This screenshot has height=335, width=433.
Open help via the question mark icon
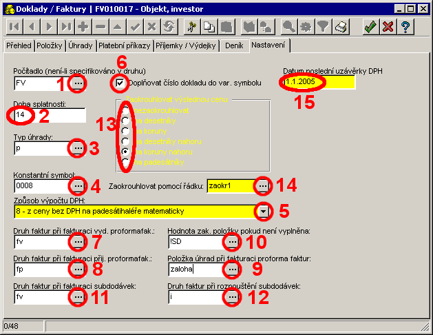pos(406,27)
